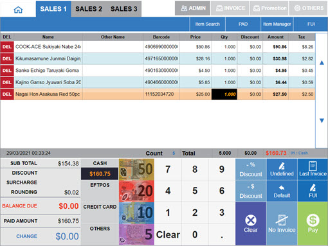Viewport: 328px width, 246px height.
Task: Go to the home screen icon
Action: point(18,10)
